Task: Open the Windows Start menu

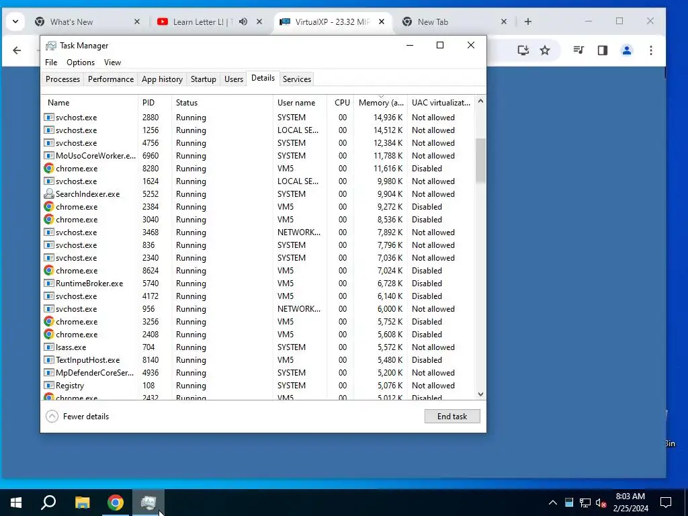Action: tap(16, 503)
